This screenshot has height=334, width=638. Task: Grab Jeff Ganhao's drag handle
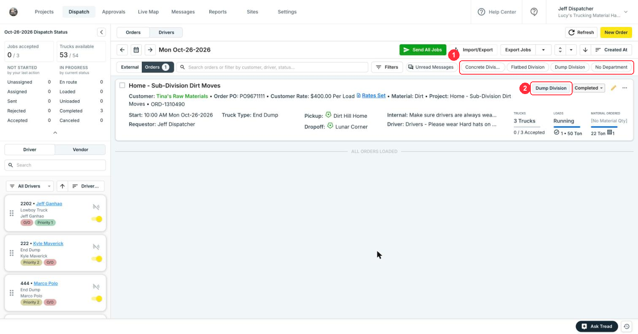point(12,213)
